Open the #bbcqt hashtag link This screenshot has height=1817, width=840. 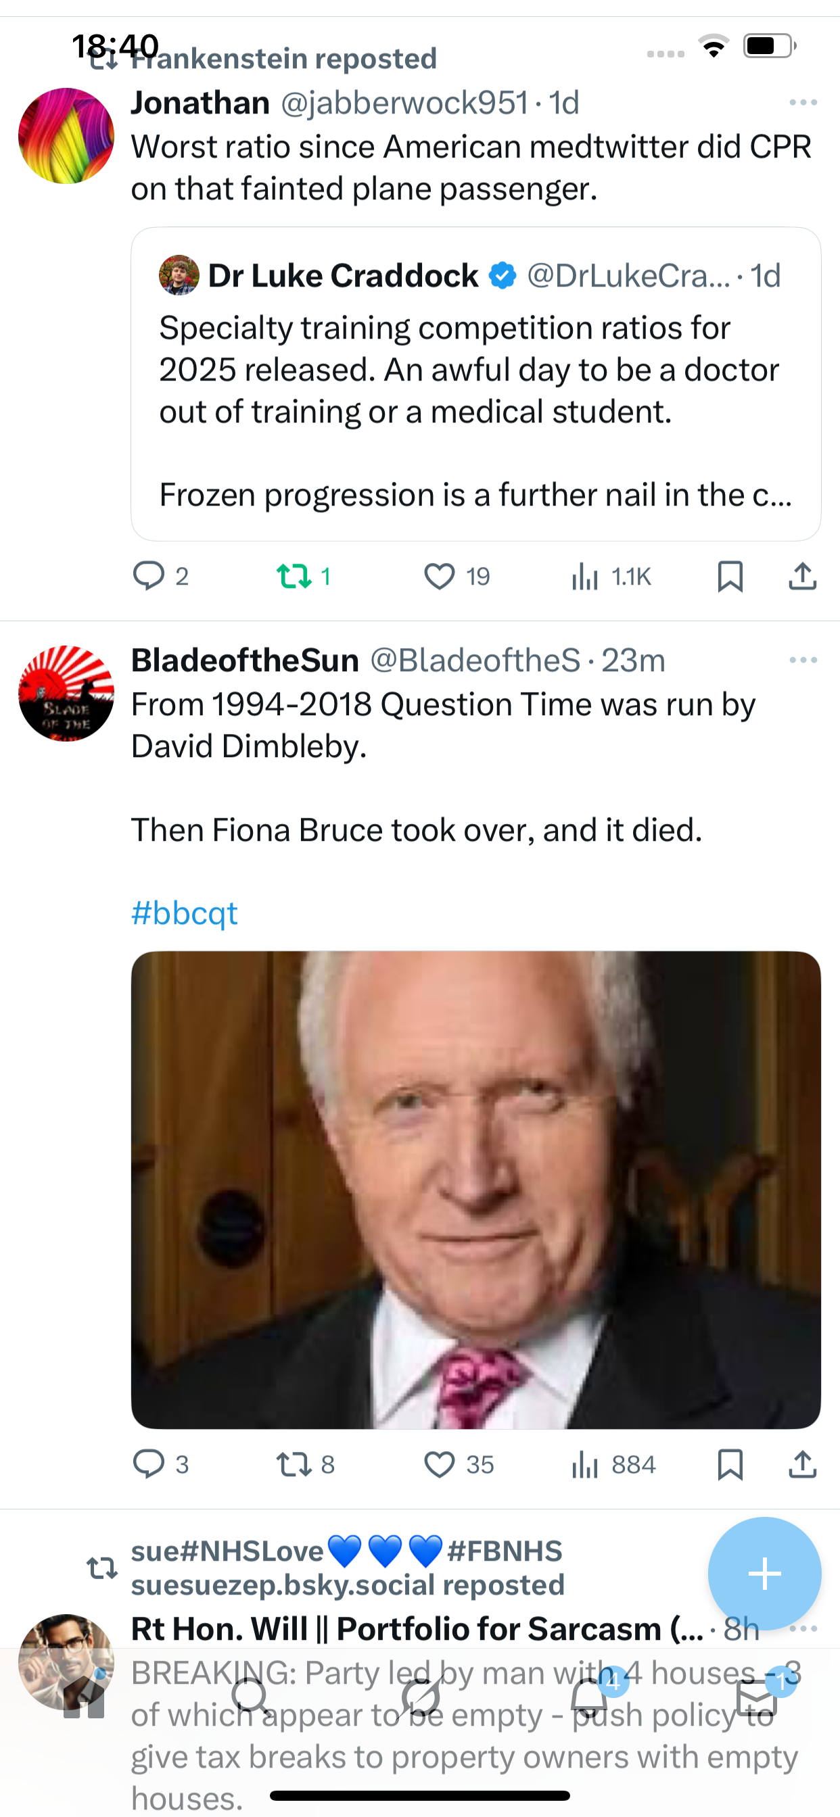tap(184, 913)
